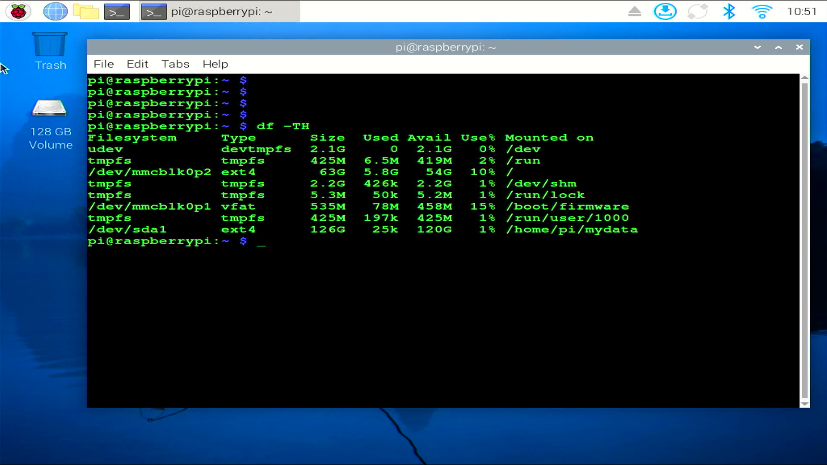
Task: Open the Bluetooth tray menu
Action: 729,12
